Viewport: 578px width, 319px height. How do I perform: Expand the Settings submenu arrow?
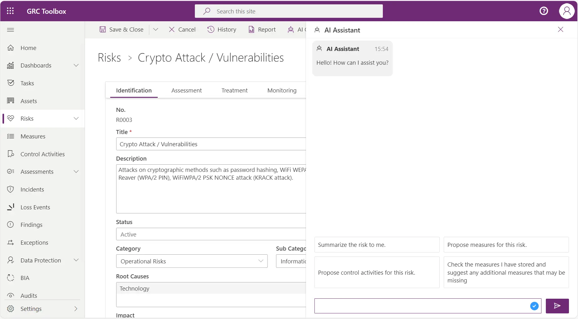click(76, 309)
